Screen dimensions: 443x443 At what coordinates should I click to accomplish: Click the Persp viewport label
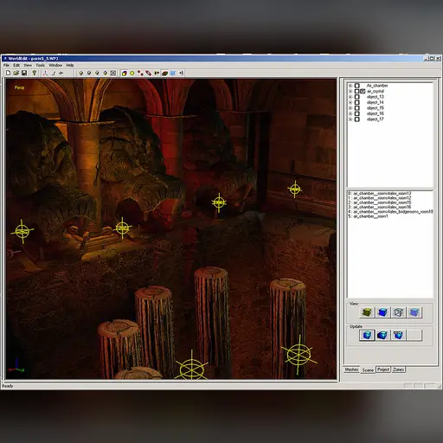pyautogui.click(x=19, y=87)
